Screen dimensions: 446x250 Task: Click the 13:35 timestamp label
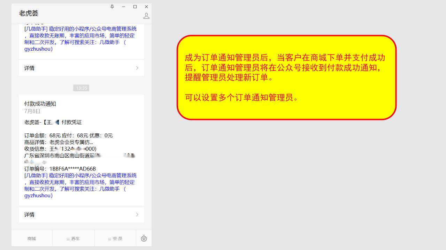click(81, 88)
